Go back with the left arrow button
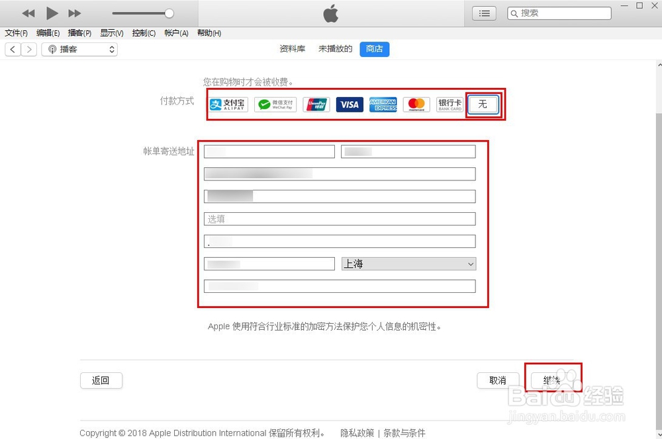 coord(13,50)
